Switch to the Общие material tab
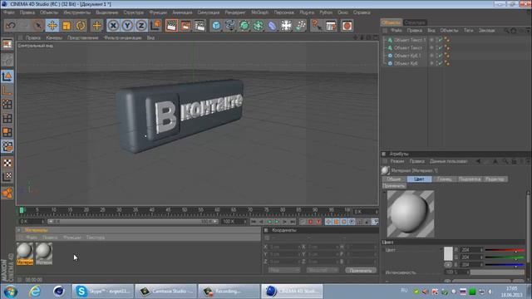 393,179
